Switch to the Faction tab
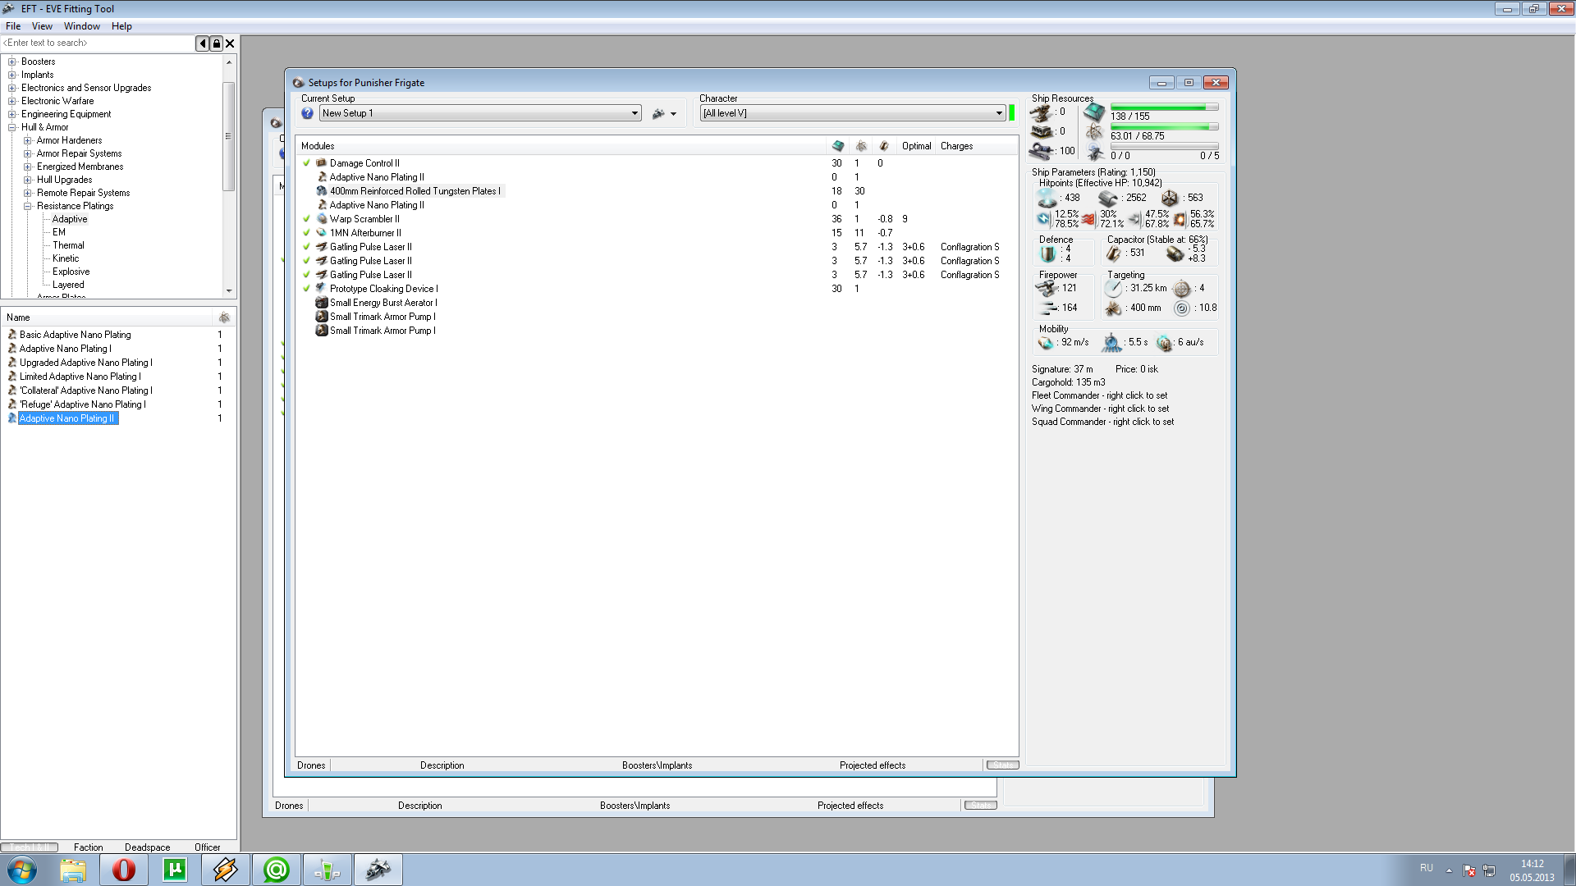Screen dimensions: 1576x886 pos(89,847)
